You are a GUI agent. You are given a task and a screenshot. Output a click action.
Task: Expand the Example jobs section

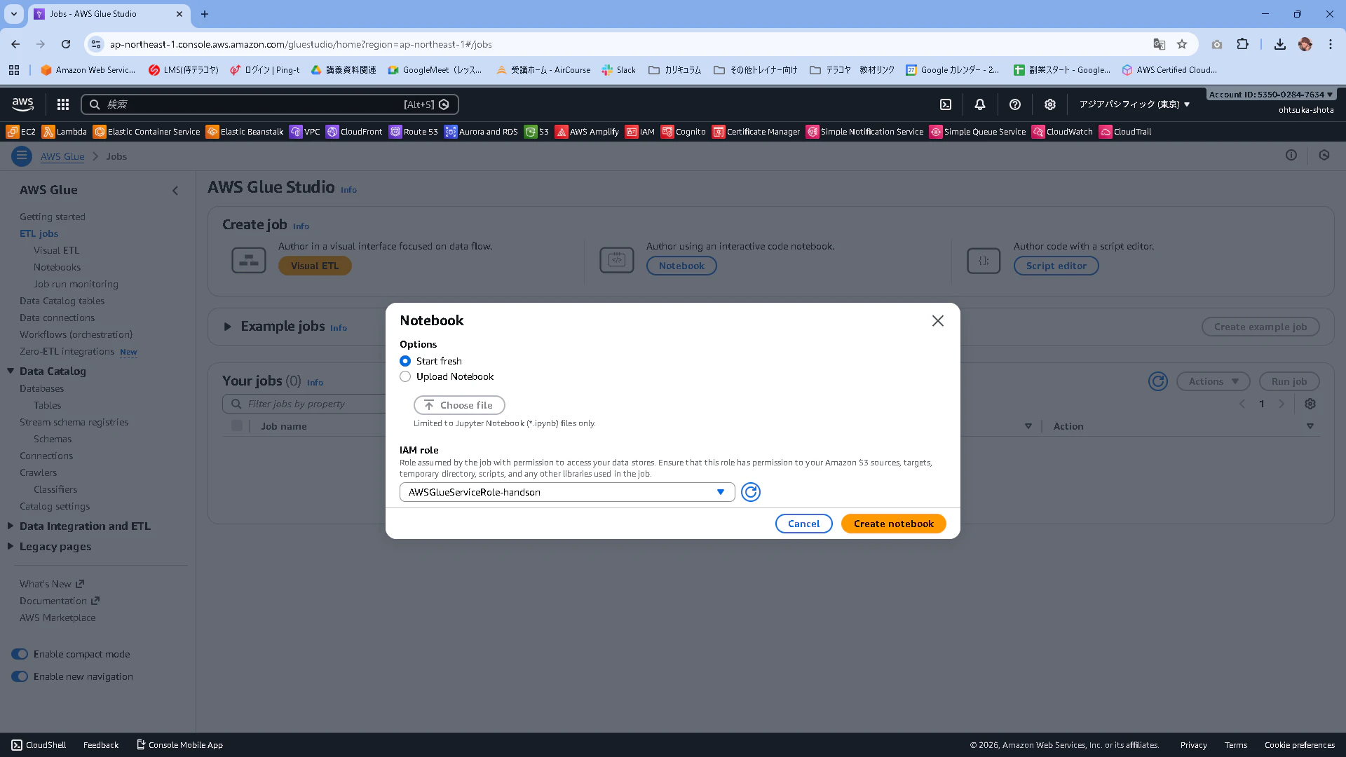(x=227, y=327)
